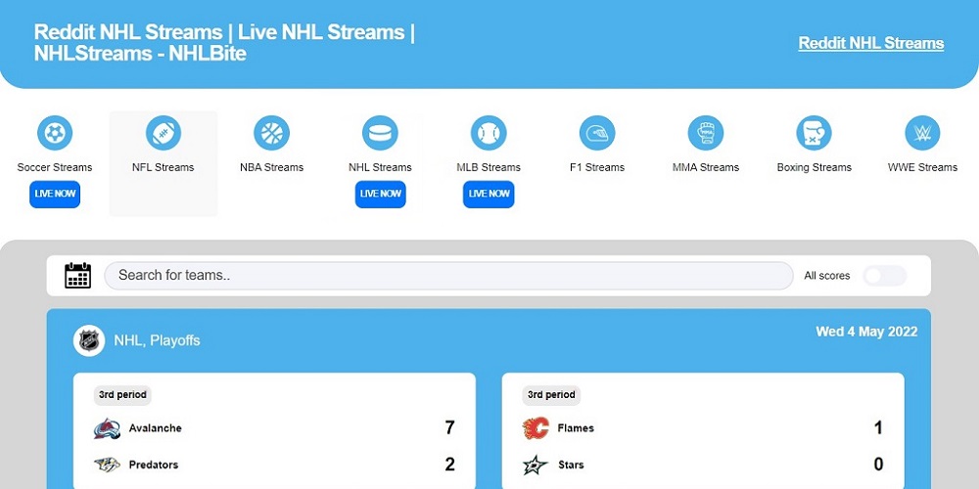Click the Avalanche team logo
This screenshot has height=489, width=979.
pyautogui.click(x=107, y=428)
